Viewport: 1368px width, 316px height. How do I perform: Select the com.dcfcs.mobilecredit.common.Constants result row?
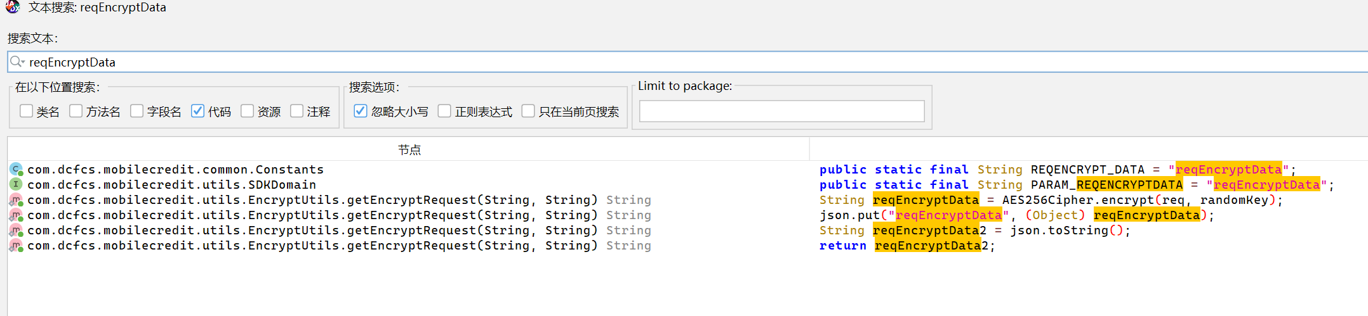click(175, 170)
